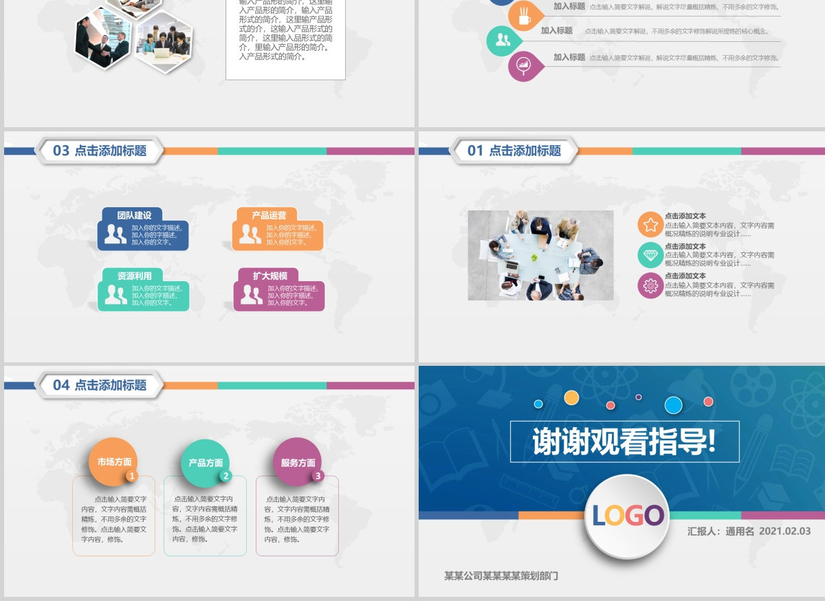Viewport: 825px width, 601px height.
Task: Click the 扩大规模 card label
Action: point(269,276)
